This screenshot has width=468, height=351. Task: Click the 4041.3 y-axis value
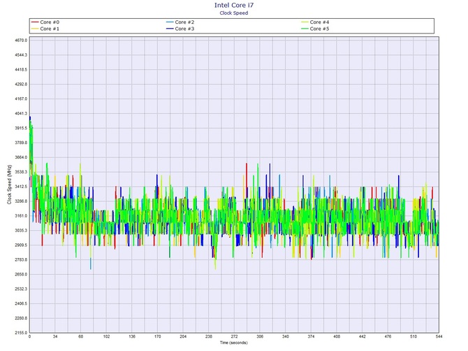pos(21,113)
